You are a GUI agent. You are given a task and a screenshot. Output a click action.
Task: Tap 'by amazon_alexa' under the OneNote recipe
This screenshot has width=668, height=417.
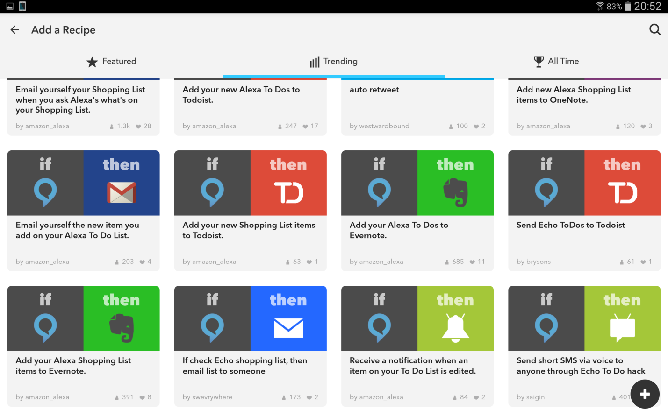(543, 126)
